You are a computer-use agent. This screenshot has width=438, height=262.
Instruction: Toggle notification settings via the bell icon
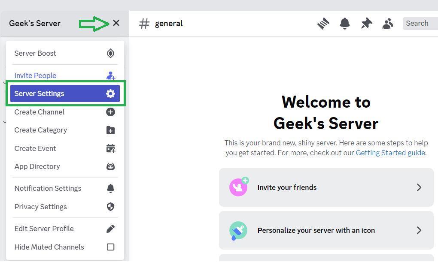(345, 23)
